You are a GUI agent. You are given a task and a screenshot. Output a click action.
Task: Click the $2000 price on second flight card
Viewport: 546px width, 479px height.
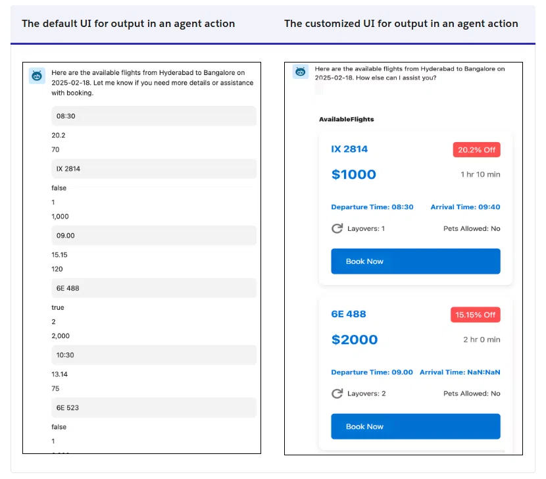pos(355,340)
